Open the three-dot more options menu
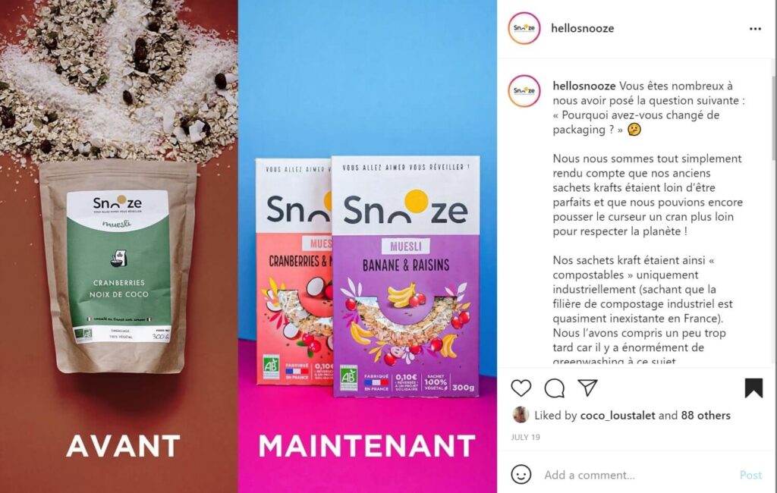Image resolution: width=777 pixels, height=493 pixels. click(x=755, y=29)
